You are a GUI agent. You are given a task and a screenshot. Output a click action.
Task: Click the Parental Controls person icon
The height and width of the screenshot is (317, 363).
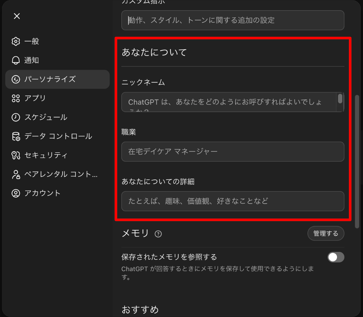(x=16, y=174)
